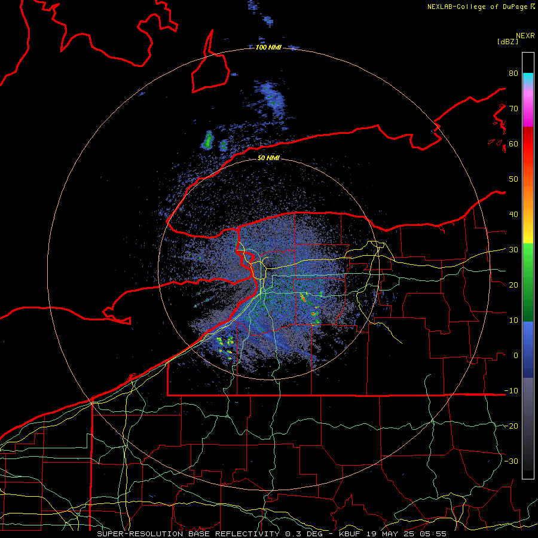The width and height of the screenshot is (538, 538).
Task: Click the 40 value on the dBZ scale
Action: (x=513, y=214)
